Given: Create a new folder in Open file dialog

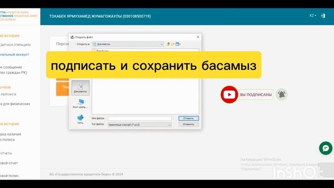Looking at the screenshot, I should tap(173, 44).
